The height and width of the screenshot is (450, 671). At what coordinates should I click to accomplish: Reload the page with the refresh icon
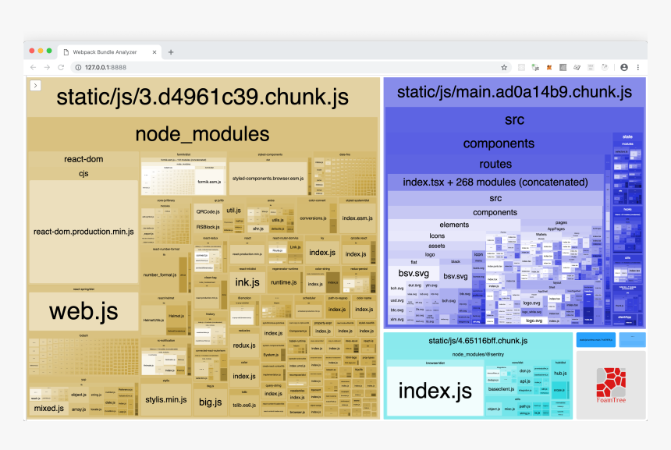tap(61, 68)
